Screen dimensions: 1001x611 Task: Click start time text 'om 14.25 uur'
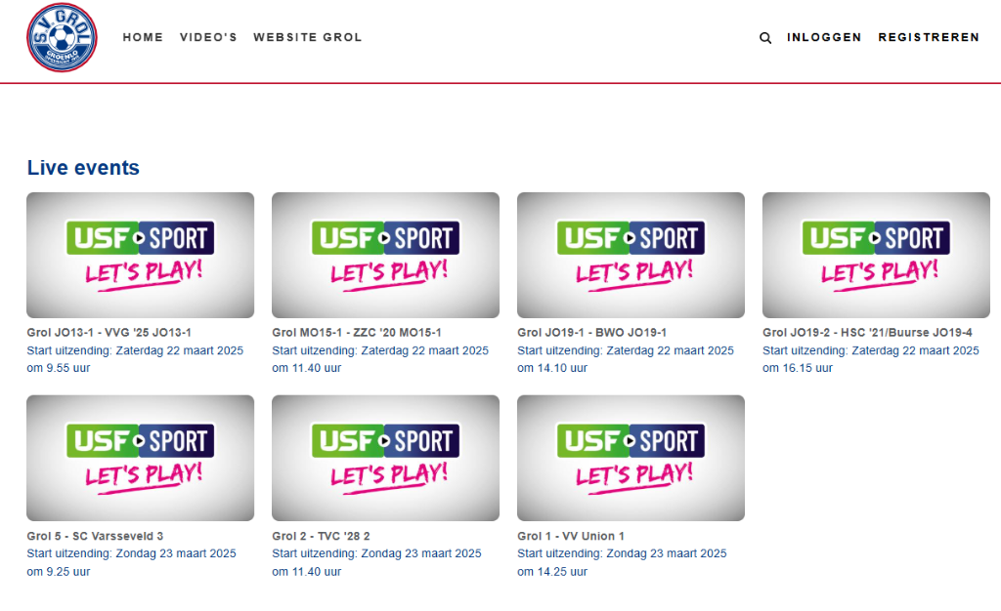click(552, 572)
